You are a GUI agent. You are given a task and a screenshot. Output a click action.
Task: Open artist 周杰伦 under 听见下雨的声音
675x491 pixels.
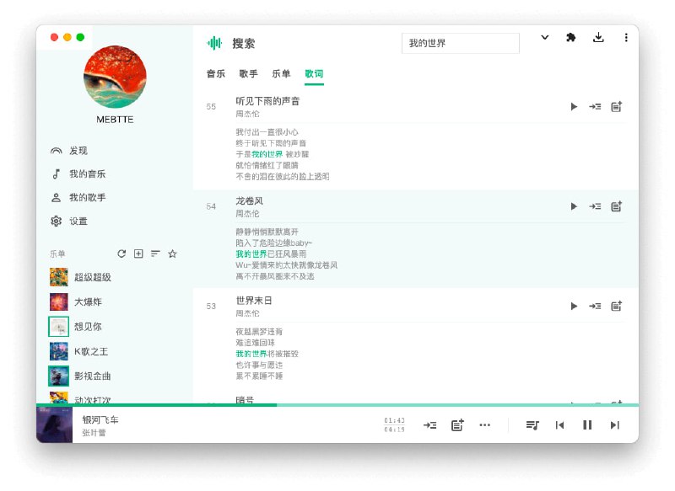pos(247,114)
